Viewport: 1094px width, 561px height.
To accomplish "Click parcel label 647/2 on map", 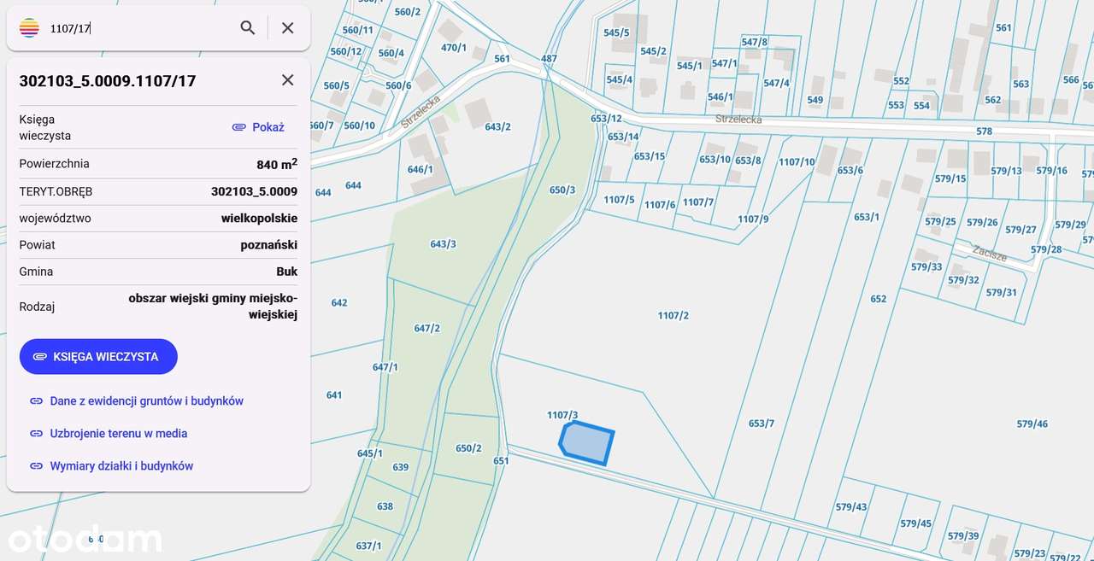I will pyautogui.click(x=427, y=329).
